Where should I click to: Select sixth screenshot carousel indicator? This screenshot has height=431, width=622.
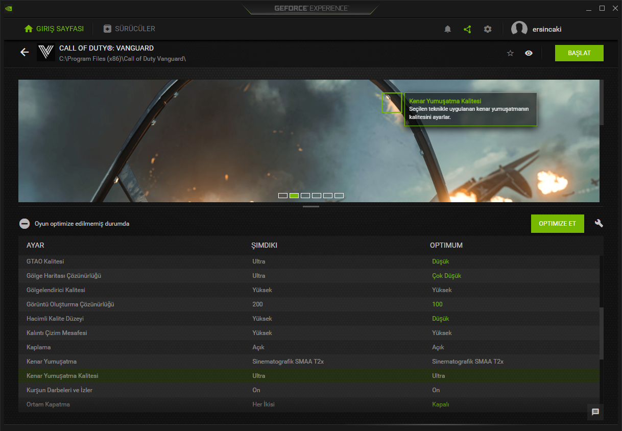click(x=339, y=196)
